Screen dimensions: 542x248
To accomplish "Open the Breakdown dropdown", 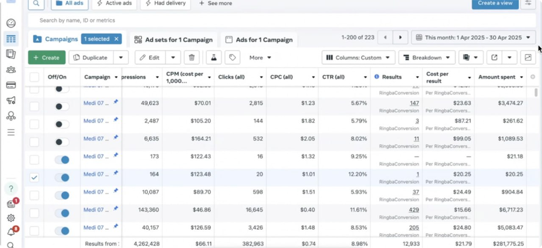I will (x=427, y=58).
